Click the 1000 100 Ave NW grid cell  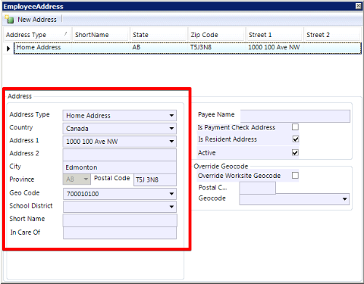[x=274, y=47]
